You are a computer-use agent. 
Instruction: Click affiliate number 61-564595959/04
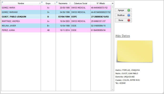point(98,30)
